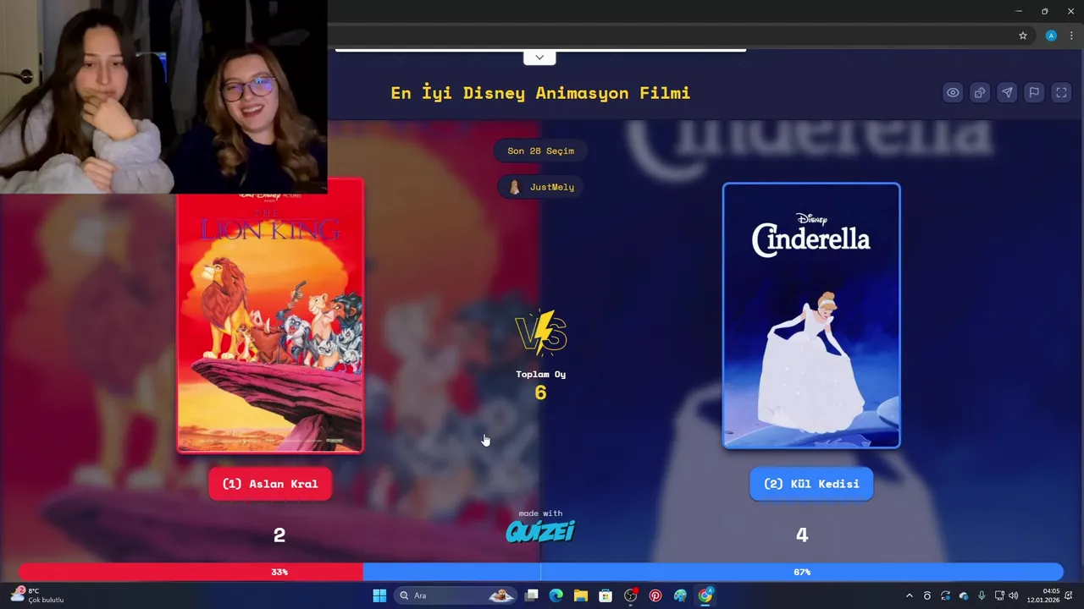Click the Toplam Oy total vote count 6
The width and height of the screenshot is (1084, 609).
pyautogui.click(x=540, y=392)
